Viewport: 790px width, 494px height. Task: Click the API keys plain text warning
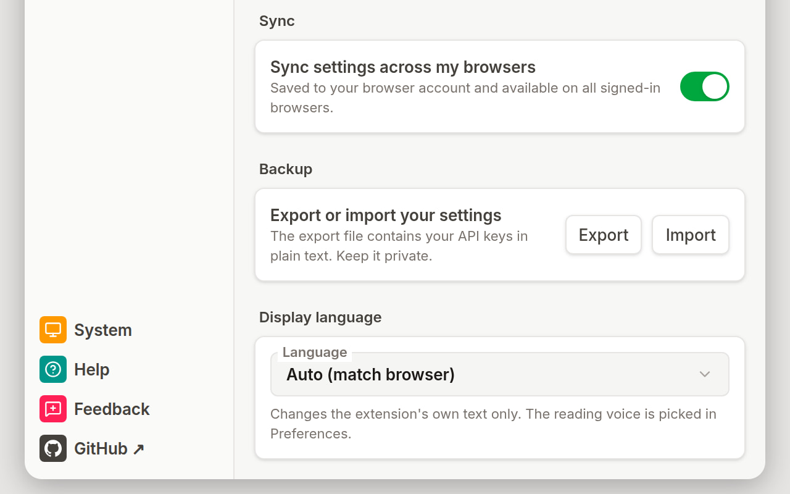[399, 246]
